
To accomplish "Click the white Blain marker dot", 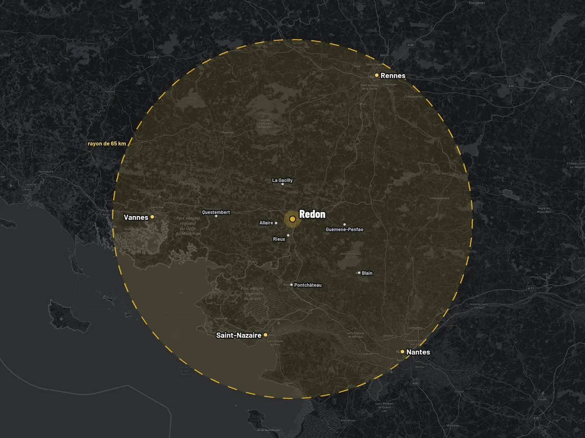I will click(359, 273).
